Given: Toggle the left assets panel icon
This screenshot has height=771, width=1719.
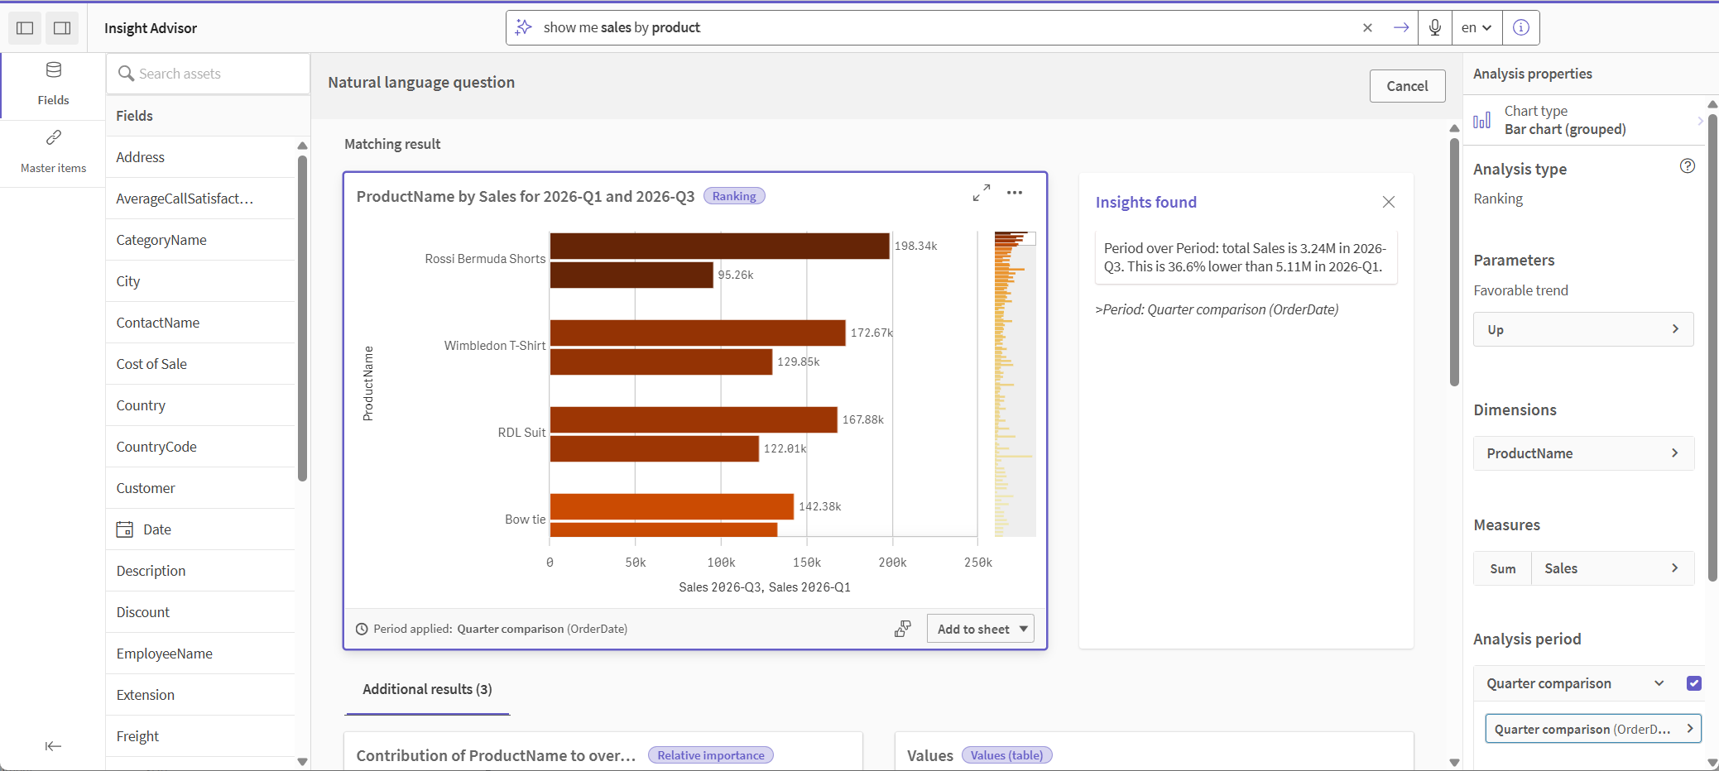Looking at the screenshot, I should coord(25,28).
